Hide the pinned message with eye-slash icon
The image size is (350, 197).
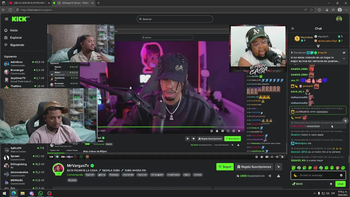(344, 53)
